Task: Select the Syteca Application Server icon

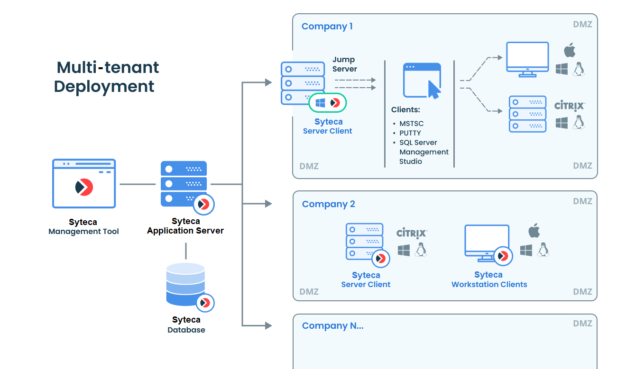Action: [x=184, y=184]
